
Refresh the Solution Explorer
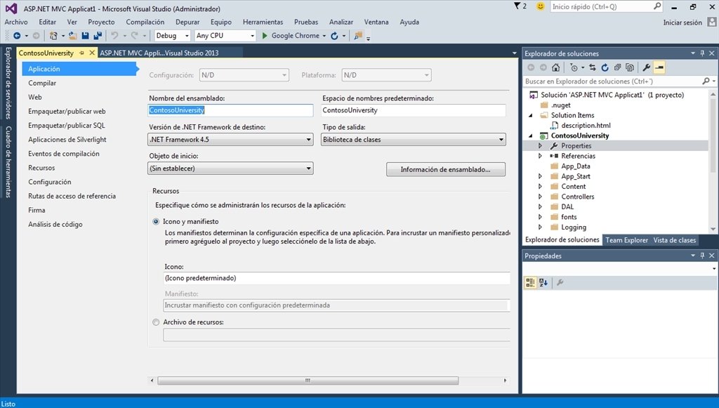605,67
